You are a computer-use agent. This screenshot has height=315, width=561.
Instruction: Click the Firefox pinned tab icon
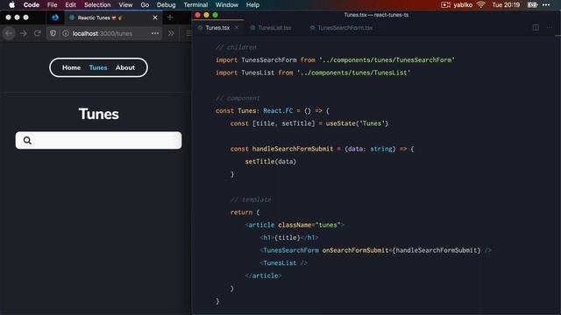point(55,17)
